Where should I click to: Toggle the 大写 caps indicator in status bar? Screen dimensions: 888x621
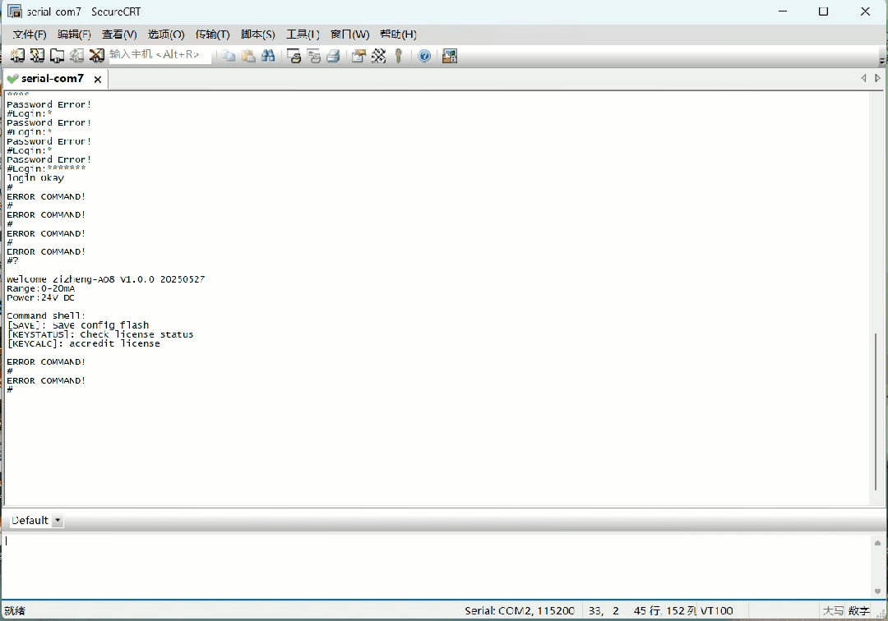point(832,610)
